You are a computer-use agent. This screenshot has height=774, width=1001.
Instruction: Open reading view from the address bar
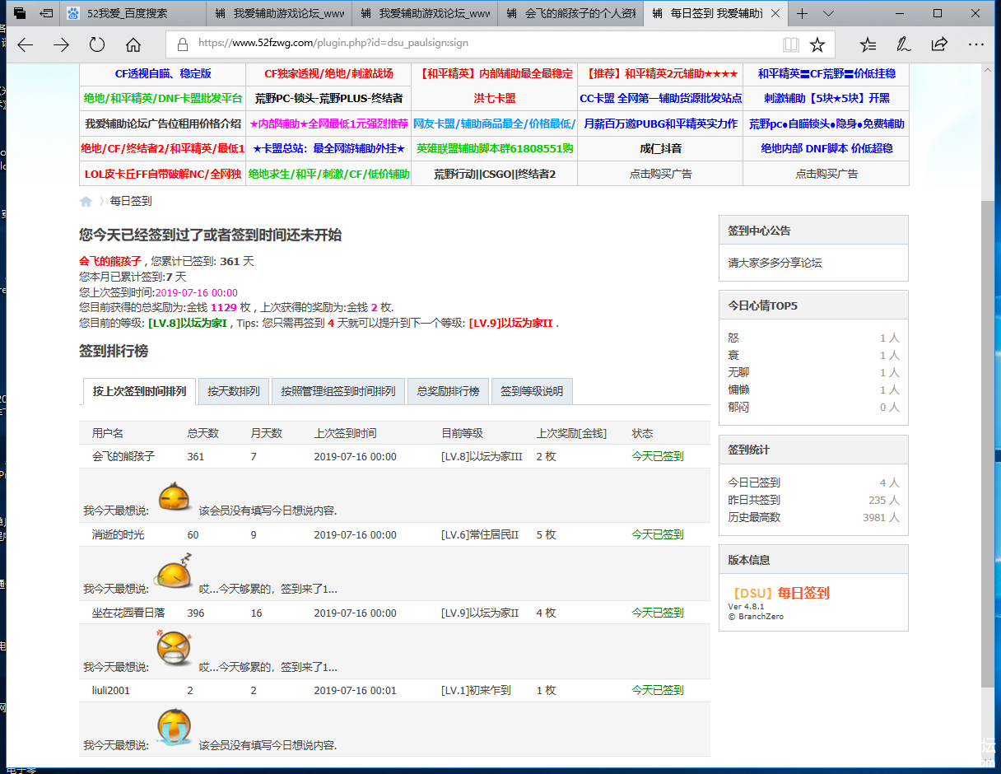coord(790,44)
